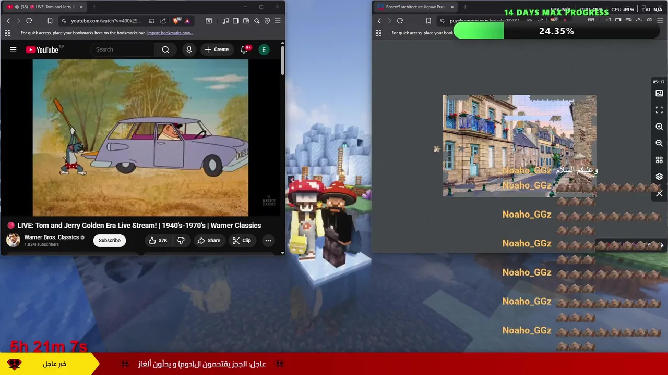Viewport: 668px width, 375px height.
Task: Click the puzzle timer showing 05:17
Action: pos(659,82)
